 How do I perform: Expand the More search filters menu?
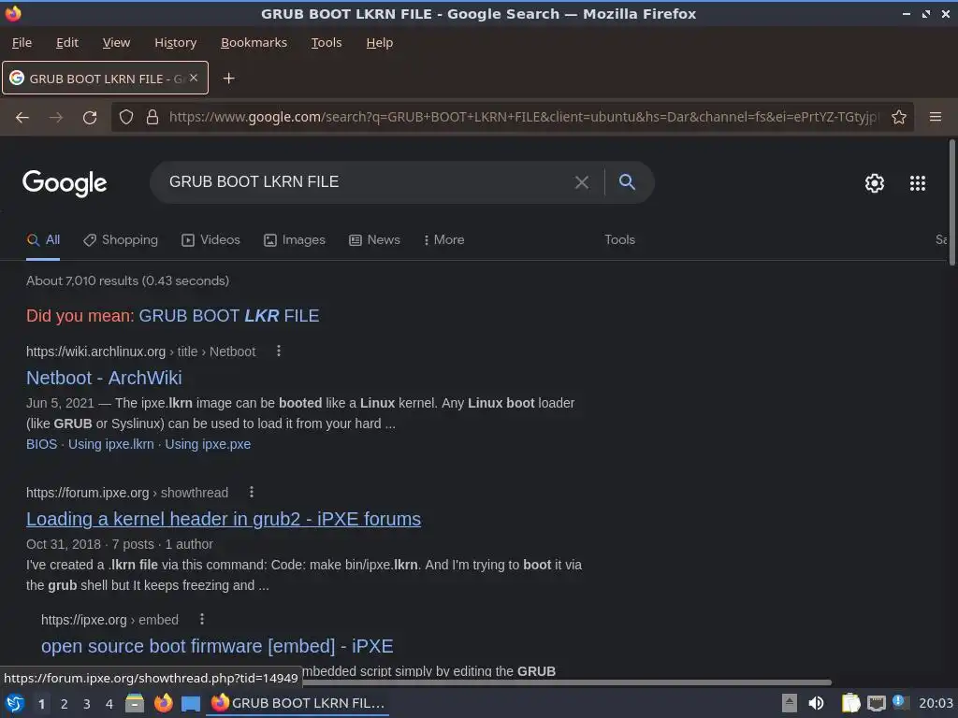click(443, 240)
